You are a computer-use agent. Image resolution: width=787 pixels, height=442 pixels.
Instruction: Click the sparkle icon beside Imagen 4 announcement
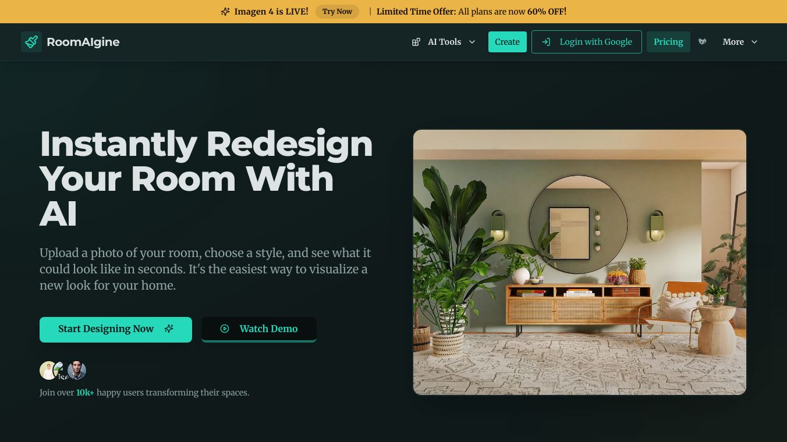click(225, 12)
